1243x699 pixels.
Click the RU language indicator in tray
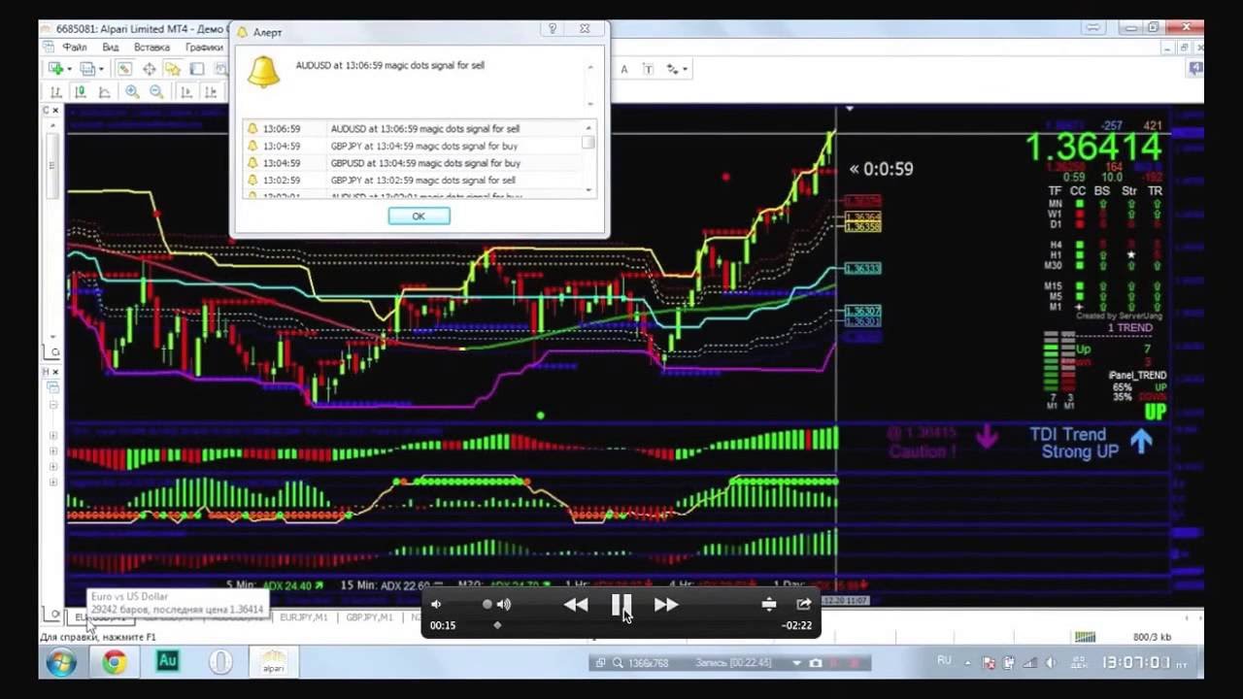(x=944, y=661)
